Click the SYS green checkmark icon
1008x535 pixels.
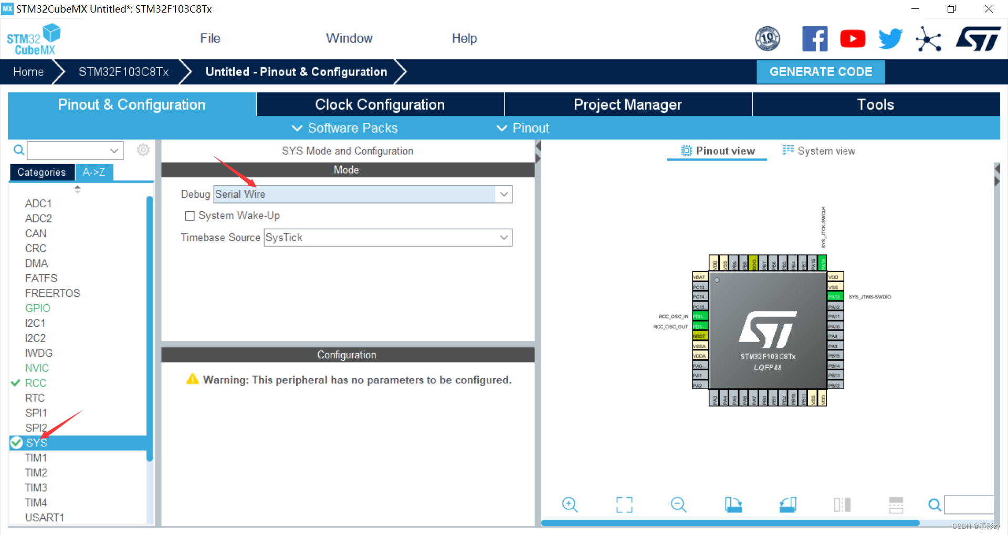tap(16, 443)
